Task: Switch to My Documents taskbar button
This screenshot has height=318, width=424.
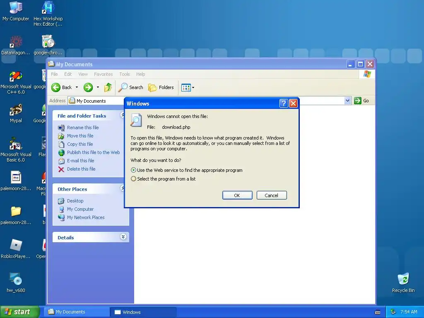Action: [x=77, y=312]
